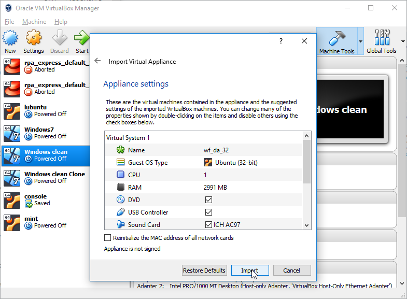The image size is (407, 299).
Task: Click the DVD disc icon
Action: 120,200
